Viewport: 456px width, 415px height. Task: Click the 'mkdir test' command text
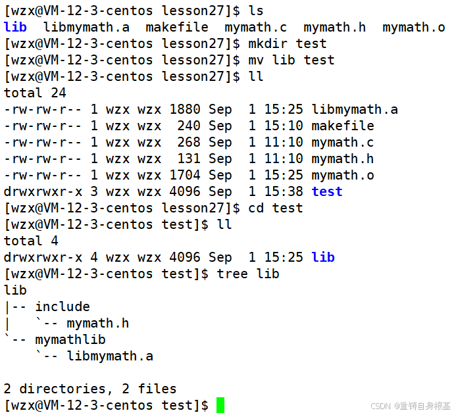[x=288, y=43]
